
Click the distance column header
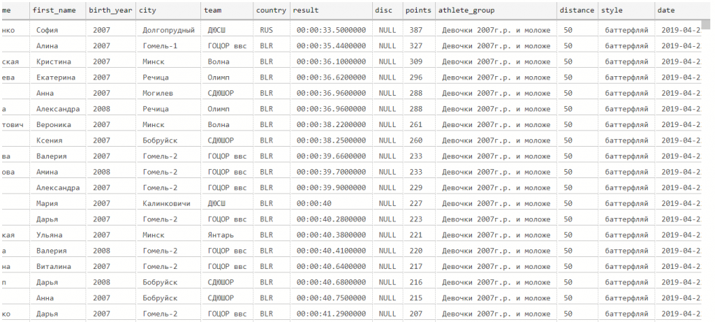coord(577,10)
